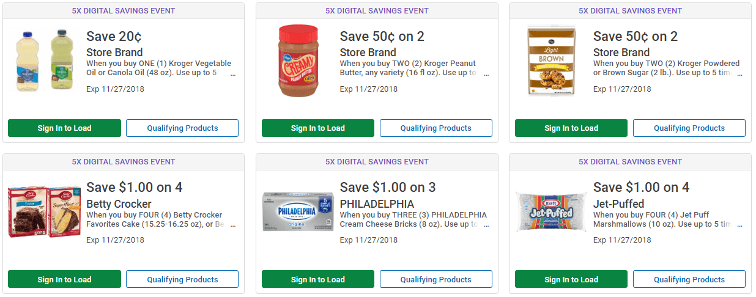Screen dimensions: 756x297
Task: View Qualifying Products for Jet-Puffed offer
Action: coord(689,280)
